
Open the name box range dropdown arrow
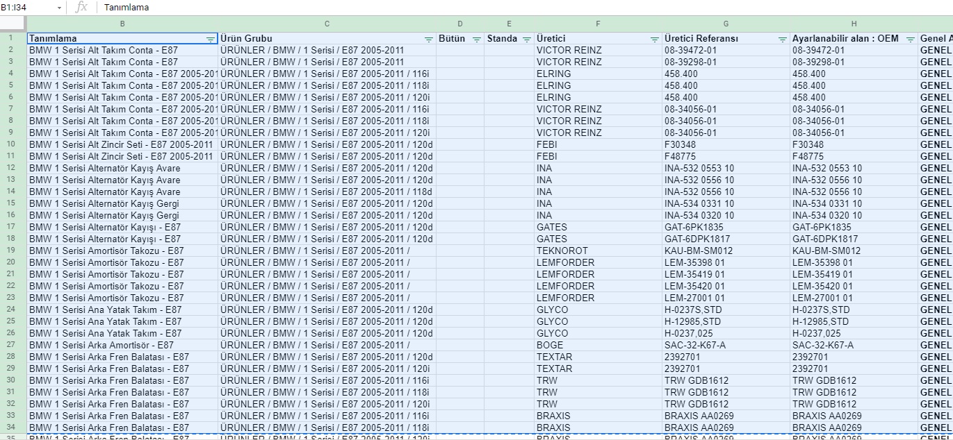[x=59, y=8]
